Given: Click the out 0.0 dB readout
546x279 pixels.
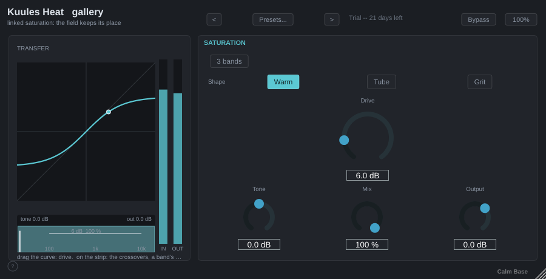Looking at the screenshot, I should point(140,219).
